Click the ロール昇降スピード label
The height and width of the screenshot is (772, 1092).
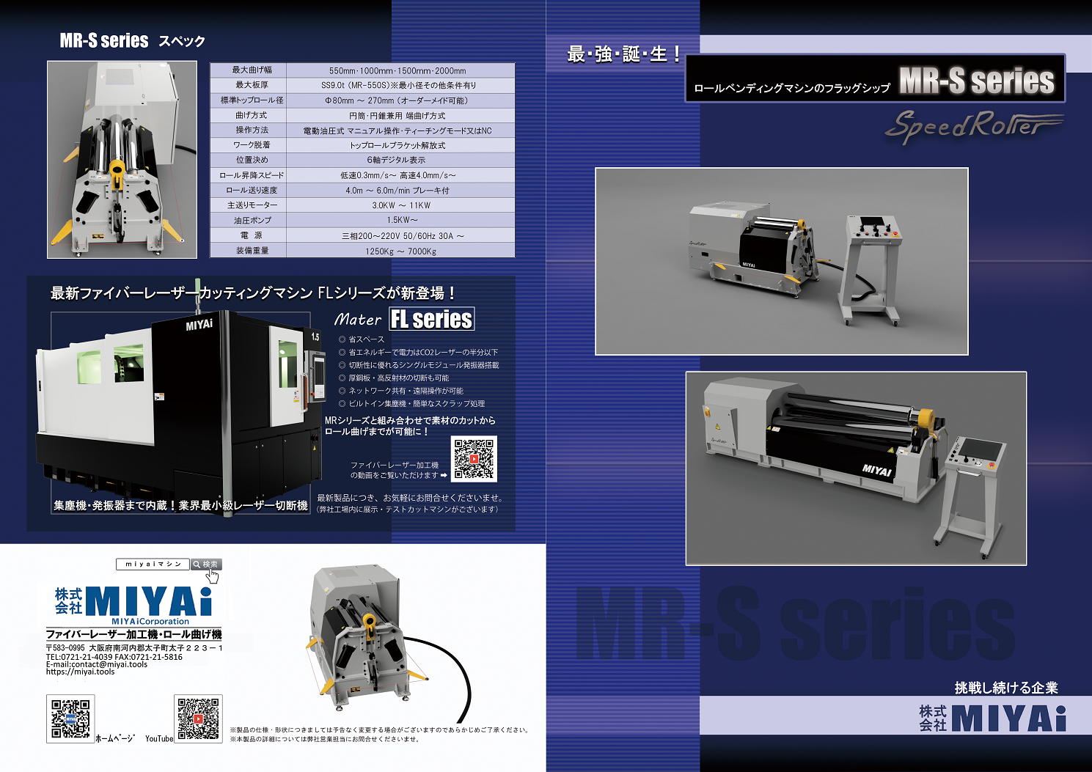tap(252, 175)
